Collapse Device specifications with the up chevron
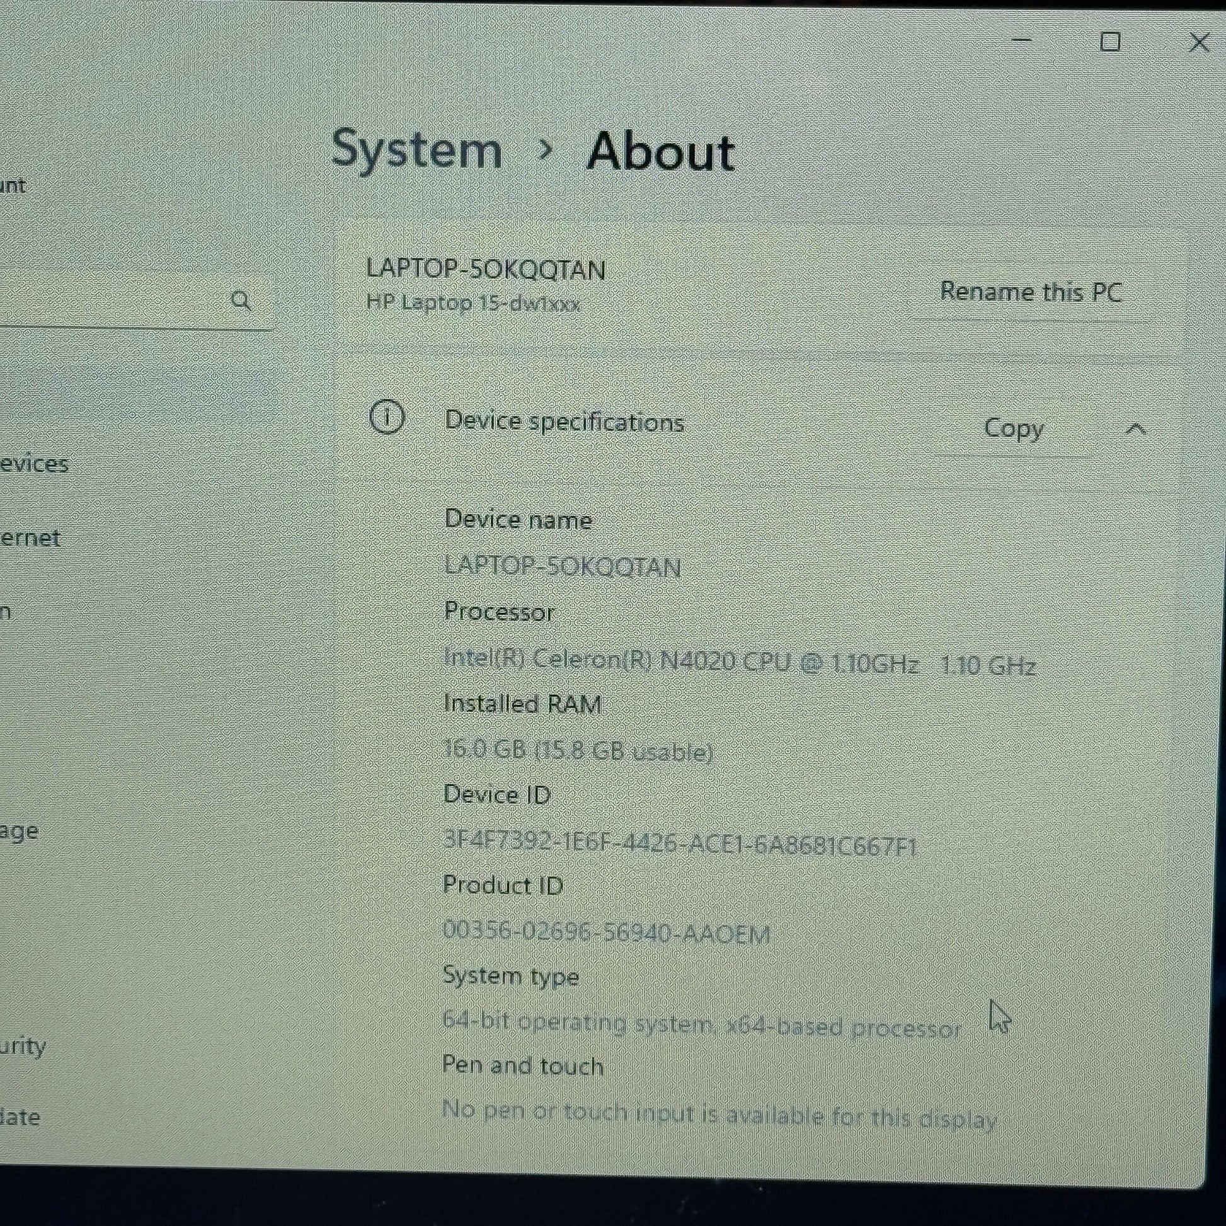The height and width of the screenshot is (1226, 1226). coord(1135,430)
